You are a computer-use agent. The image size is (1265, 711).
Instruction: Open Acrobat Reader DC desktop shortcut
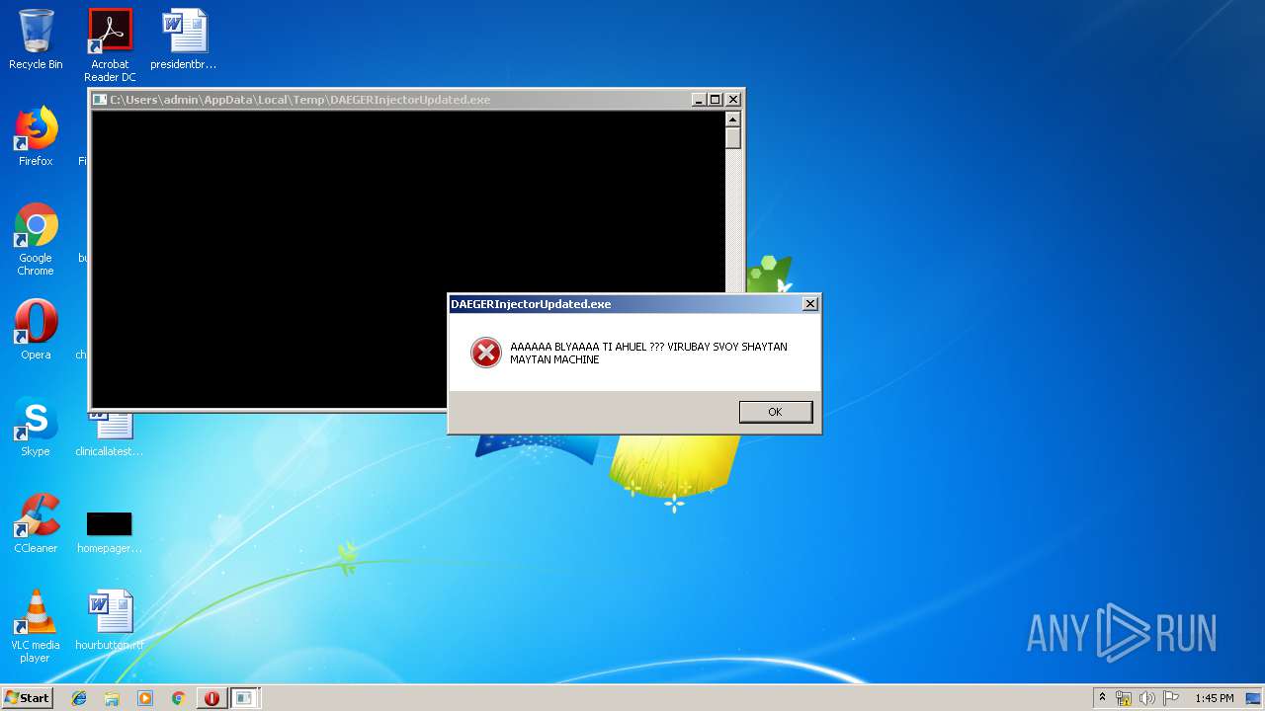(x=110, y=45)
